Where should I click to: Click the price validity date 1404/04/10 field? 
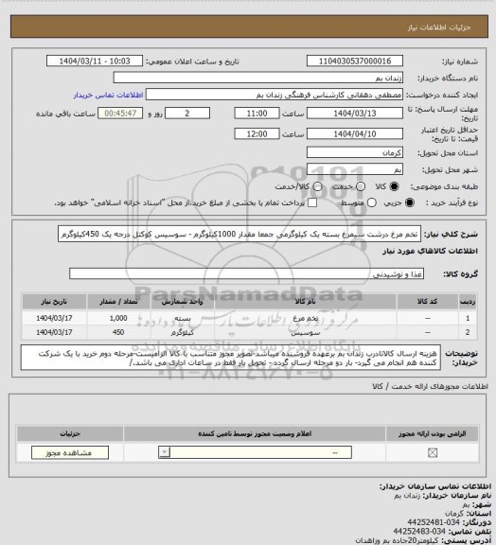tap(355, 133)
